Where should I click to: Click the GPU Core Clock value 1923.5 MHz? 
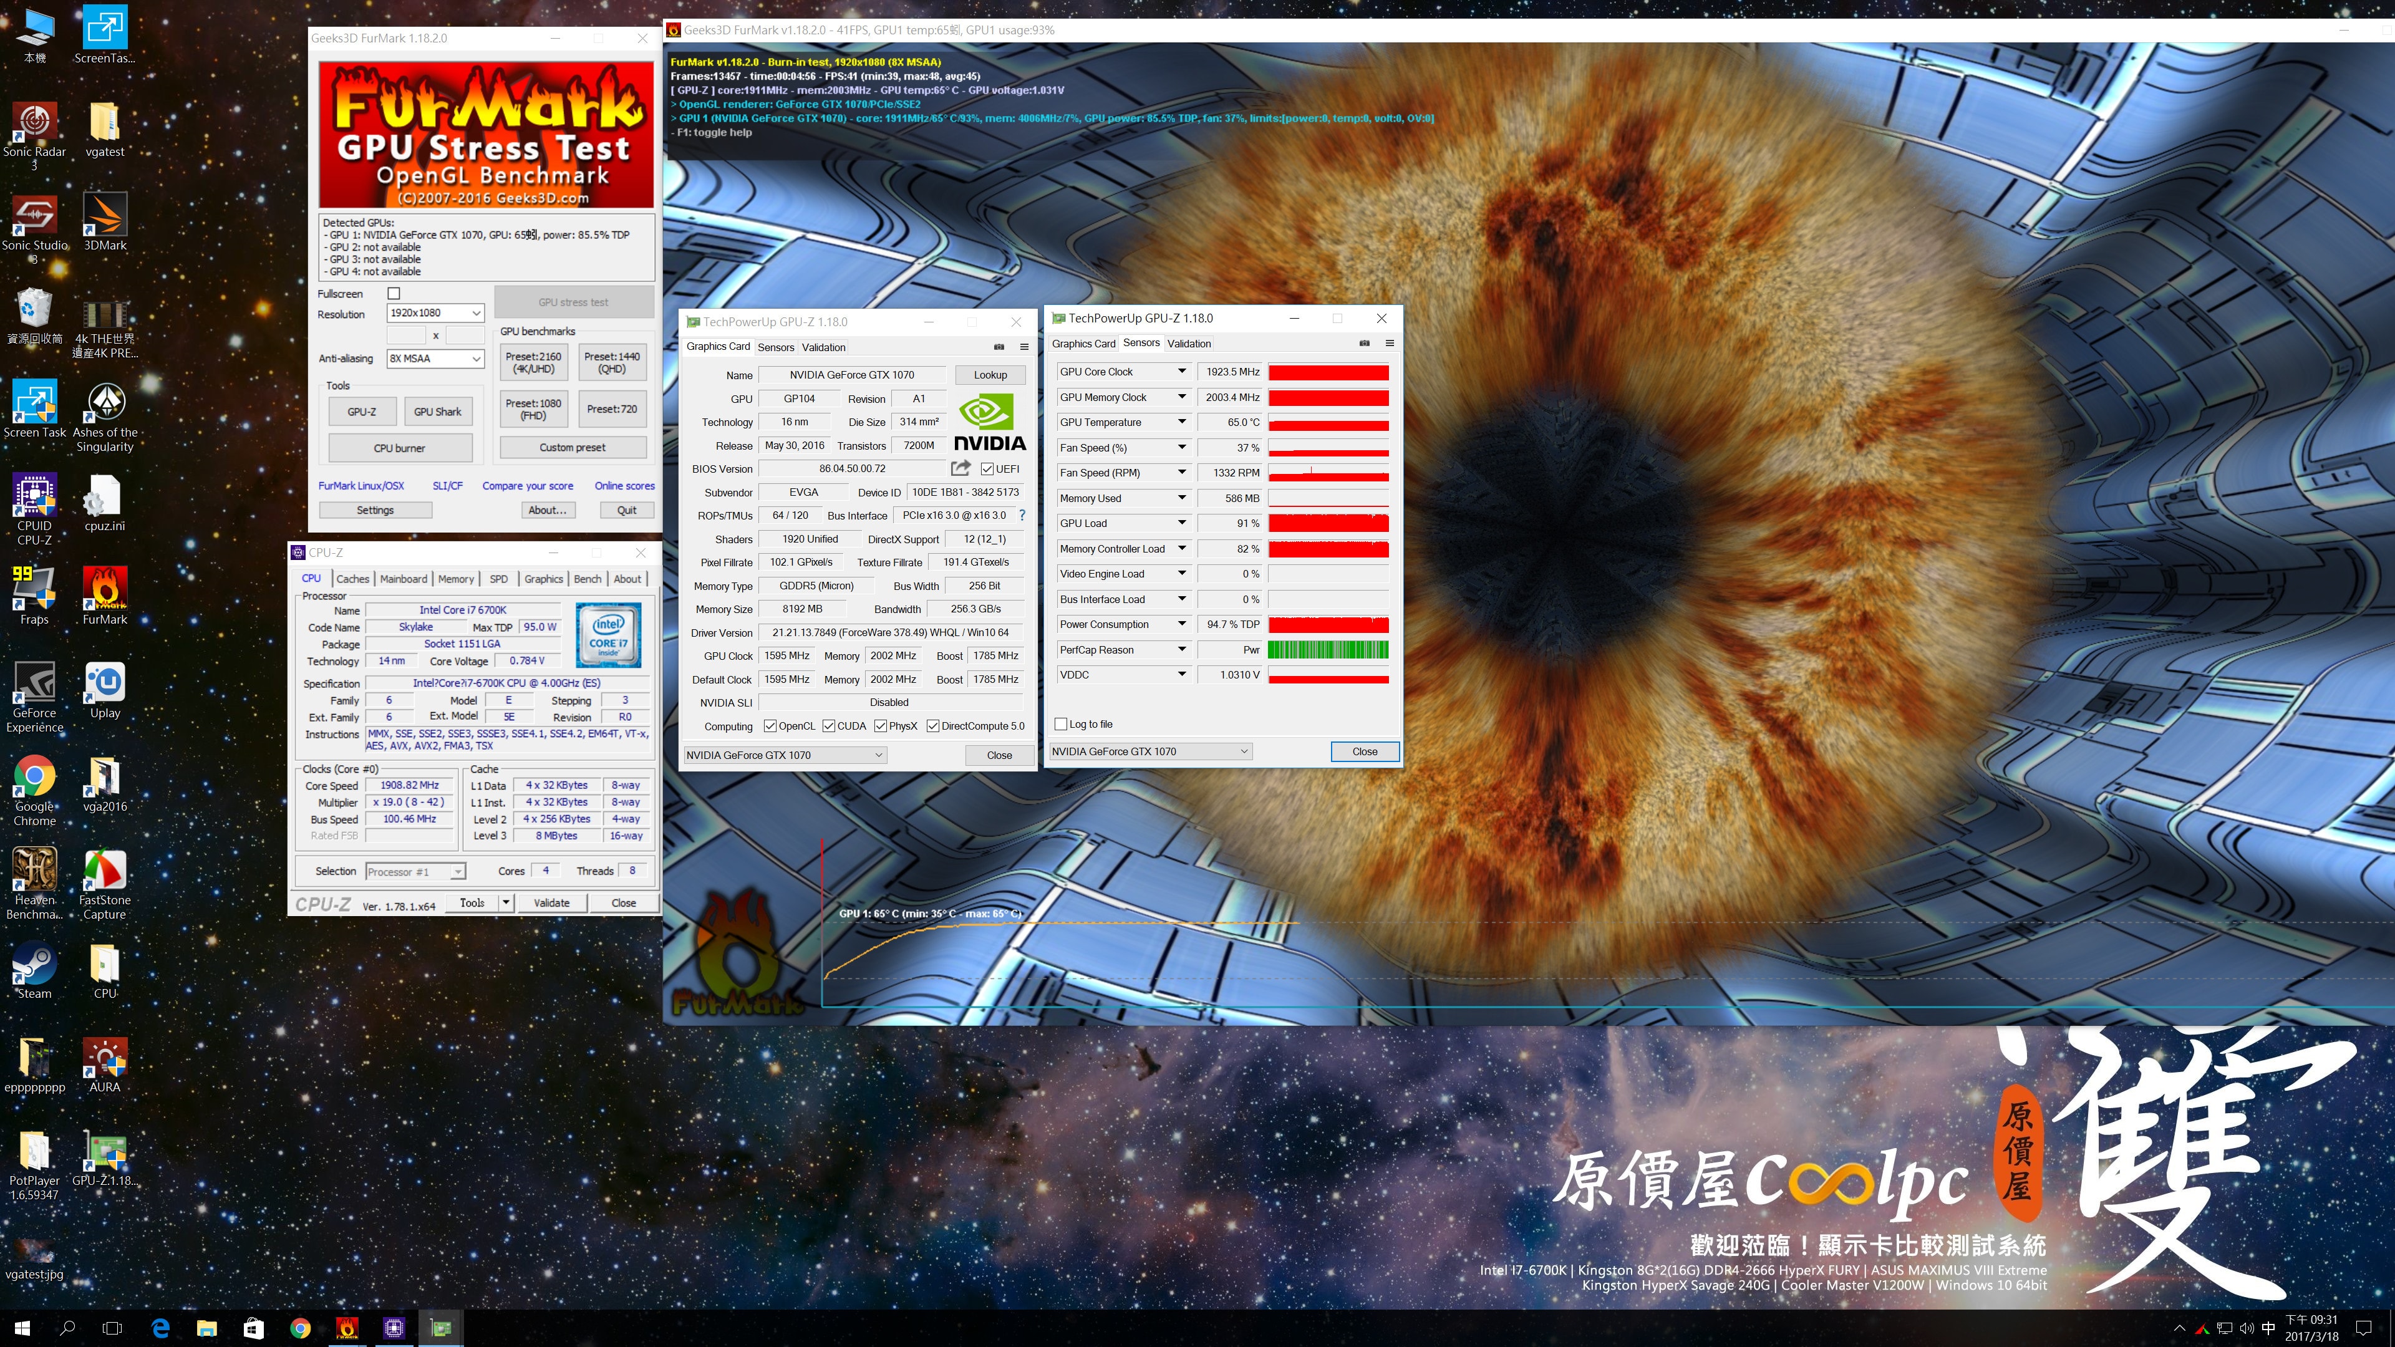1231,372
